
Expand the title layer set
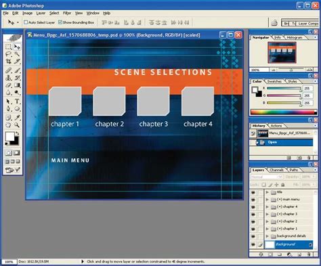(x=267, y=192)
